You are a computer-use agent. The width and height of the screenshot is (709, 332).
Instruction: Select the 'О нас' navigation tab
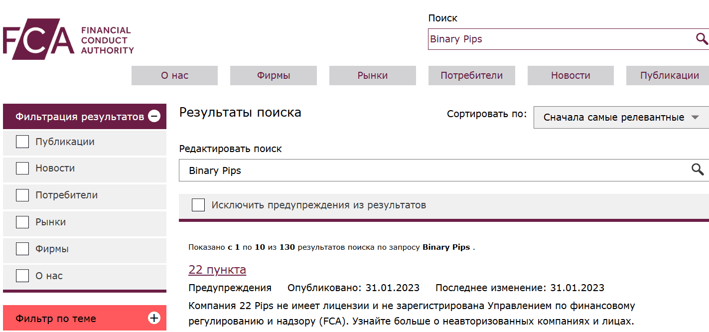(174, 75)
